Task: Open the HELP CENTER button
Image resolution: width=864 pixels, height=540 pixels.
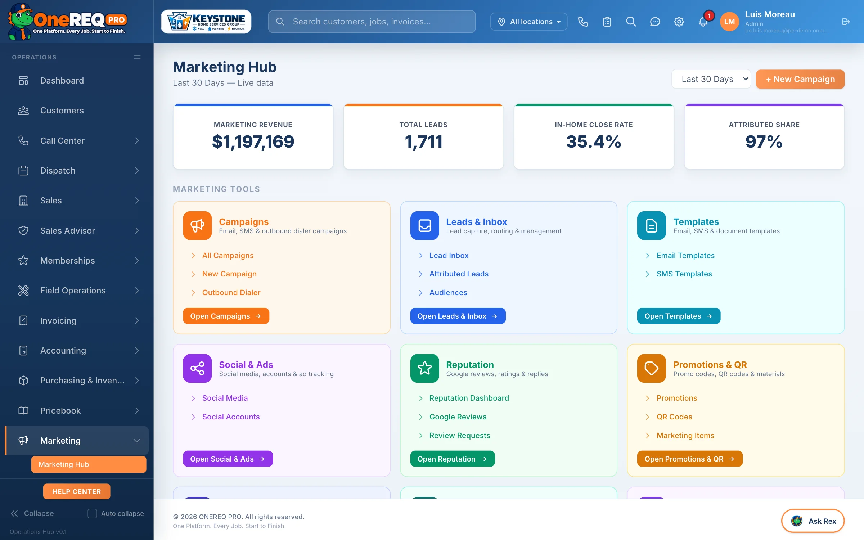Action: pos(77,491)
